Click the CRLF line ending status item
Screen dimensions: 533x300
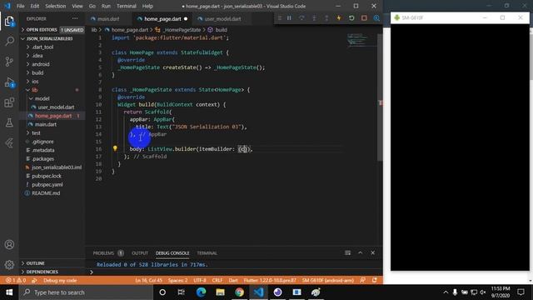pyautogui.click(x=217, y=280)
